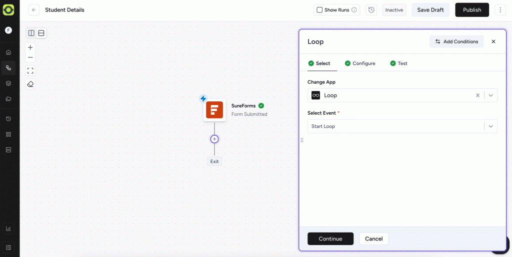
Task: Open the run history clock icon
Action: tap(371, 10)
